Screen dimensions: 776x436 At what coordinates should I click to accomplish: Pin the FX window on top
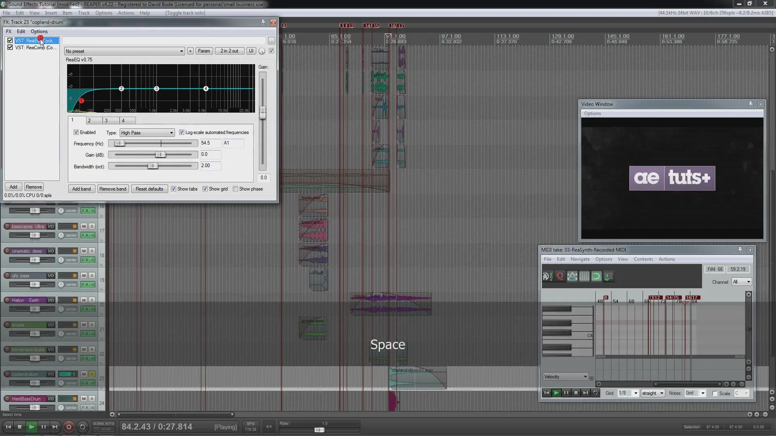(x=264, y=22)
